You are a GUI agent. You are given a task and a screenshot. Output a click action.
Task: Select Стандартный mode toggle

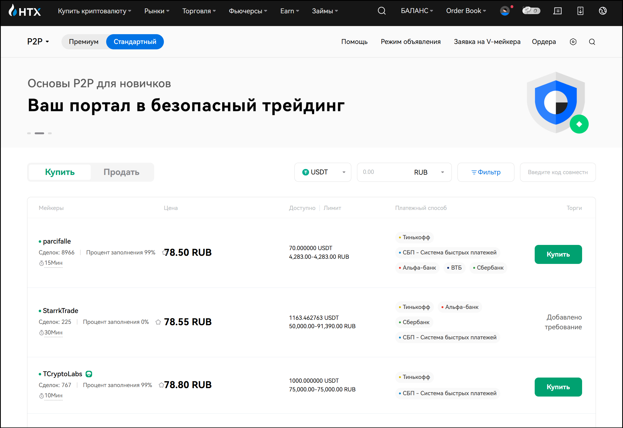(135, 42)
